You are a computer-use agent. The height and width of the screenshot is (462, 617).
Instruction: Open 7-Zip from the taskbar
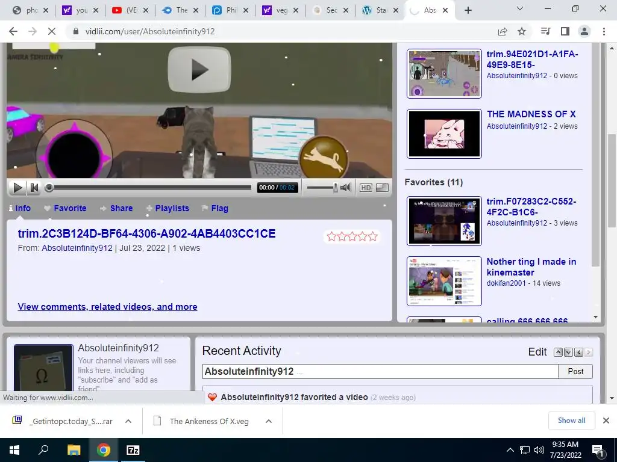pyautogui.click(x=133, y=450)
